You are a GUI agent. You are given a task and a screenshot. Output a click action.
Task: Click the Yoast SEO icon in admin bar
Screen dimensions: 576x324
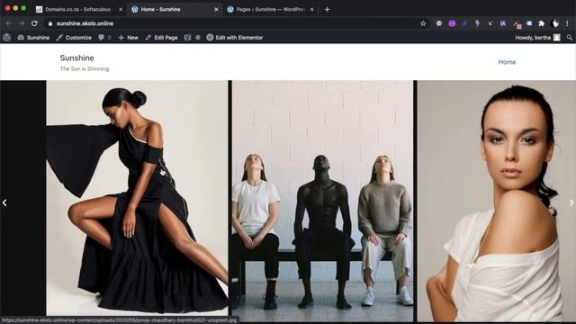pyautogui.click(x=187, y=38)
